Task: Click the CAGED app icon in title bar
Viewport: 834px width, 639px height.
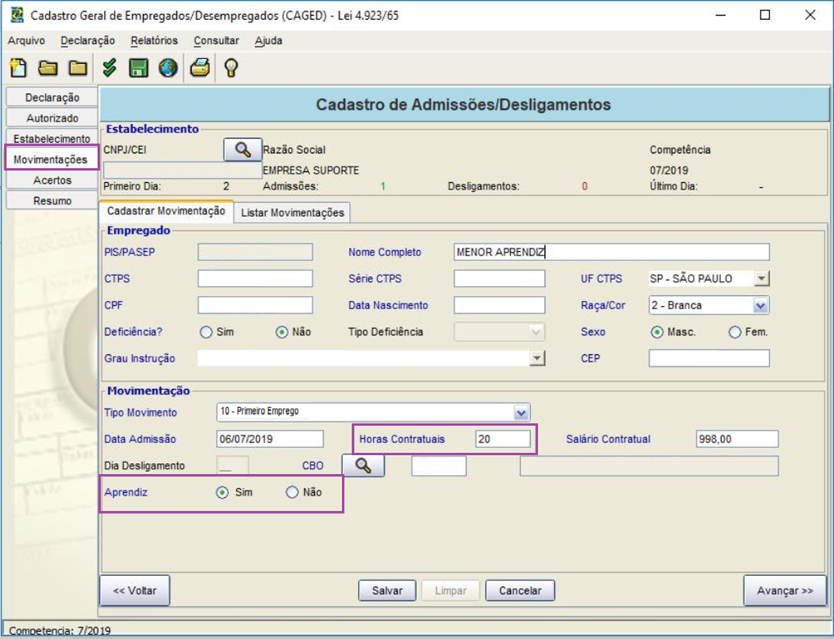Action: pyautogui.click(x=17, y=15)
